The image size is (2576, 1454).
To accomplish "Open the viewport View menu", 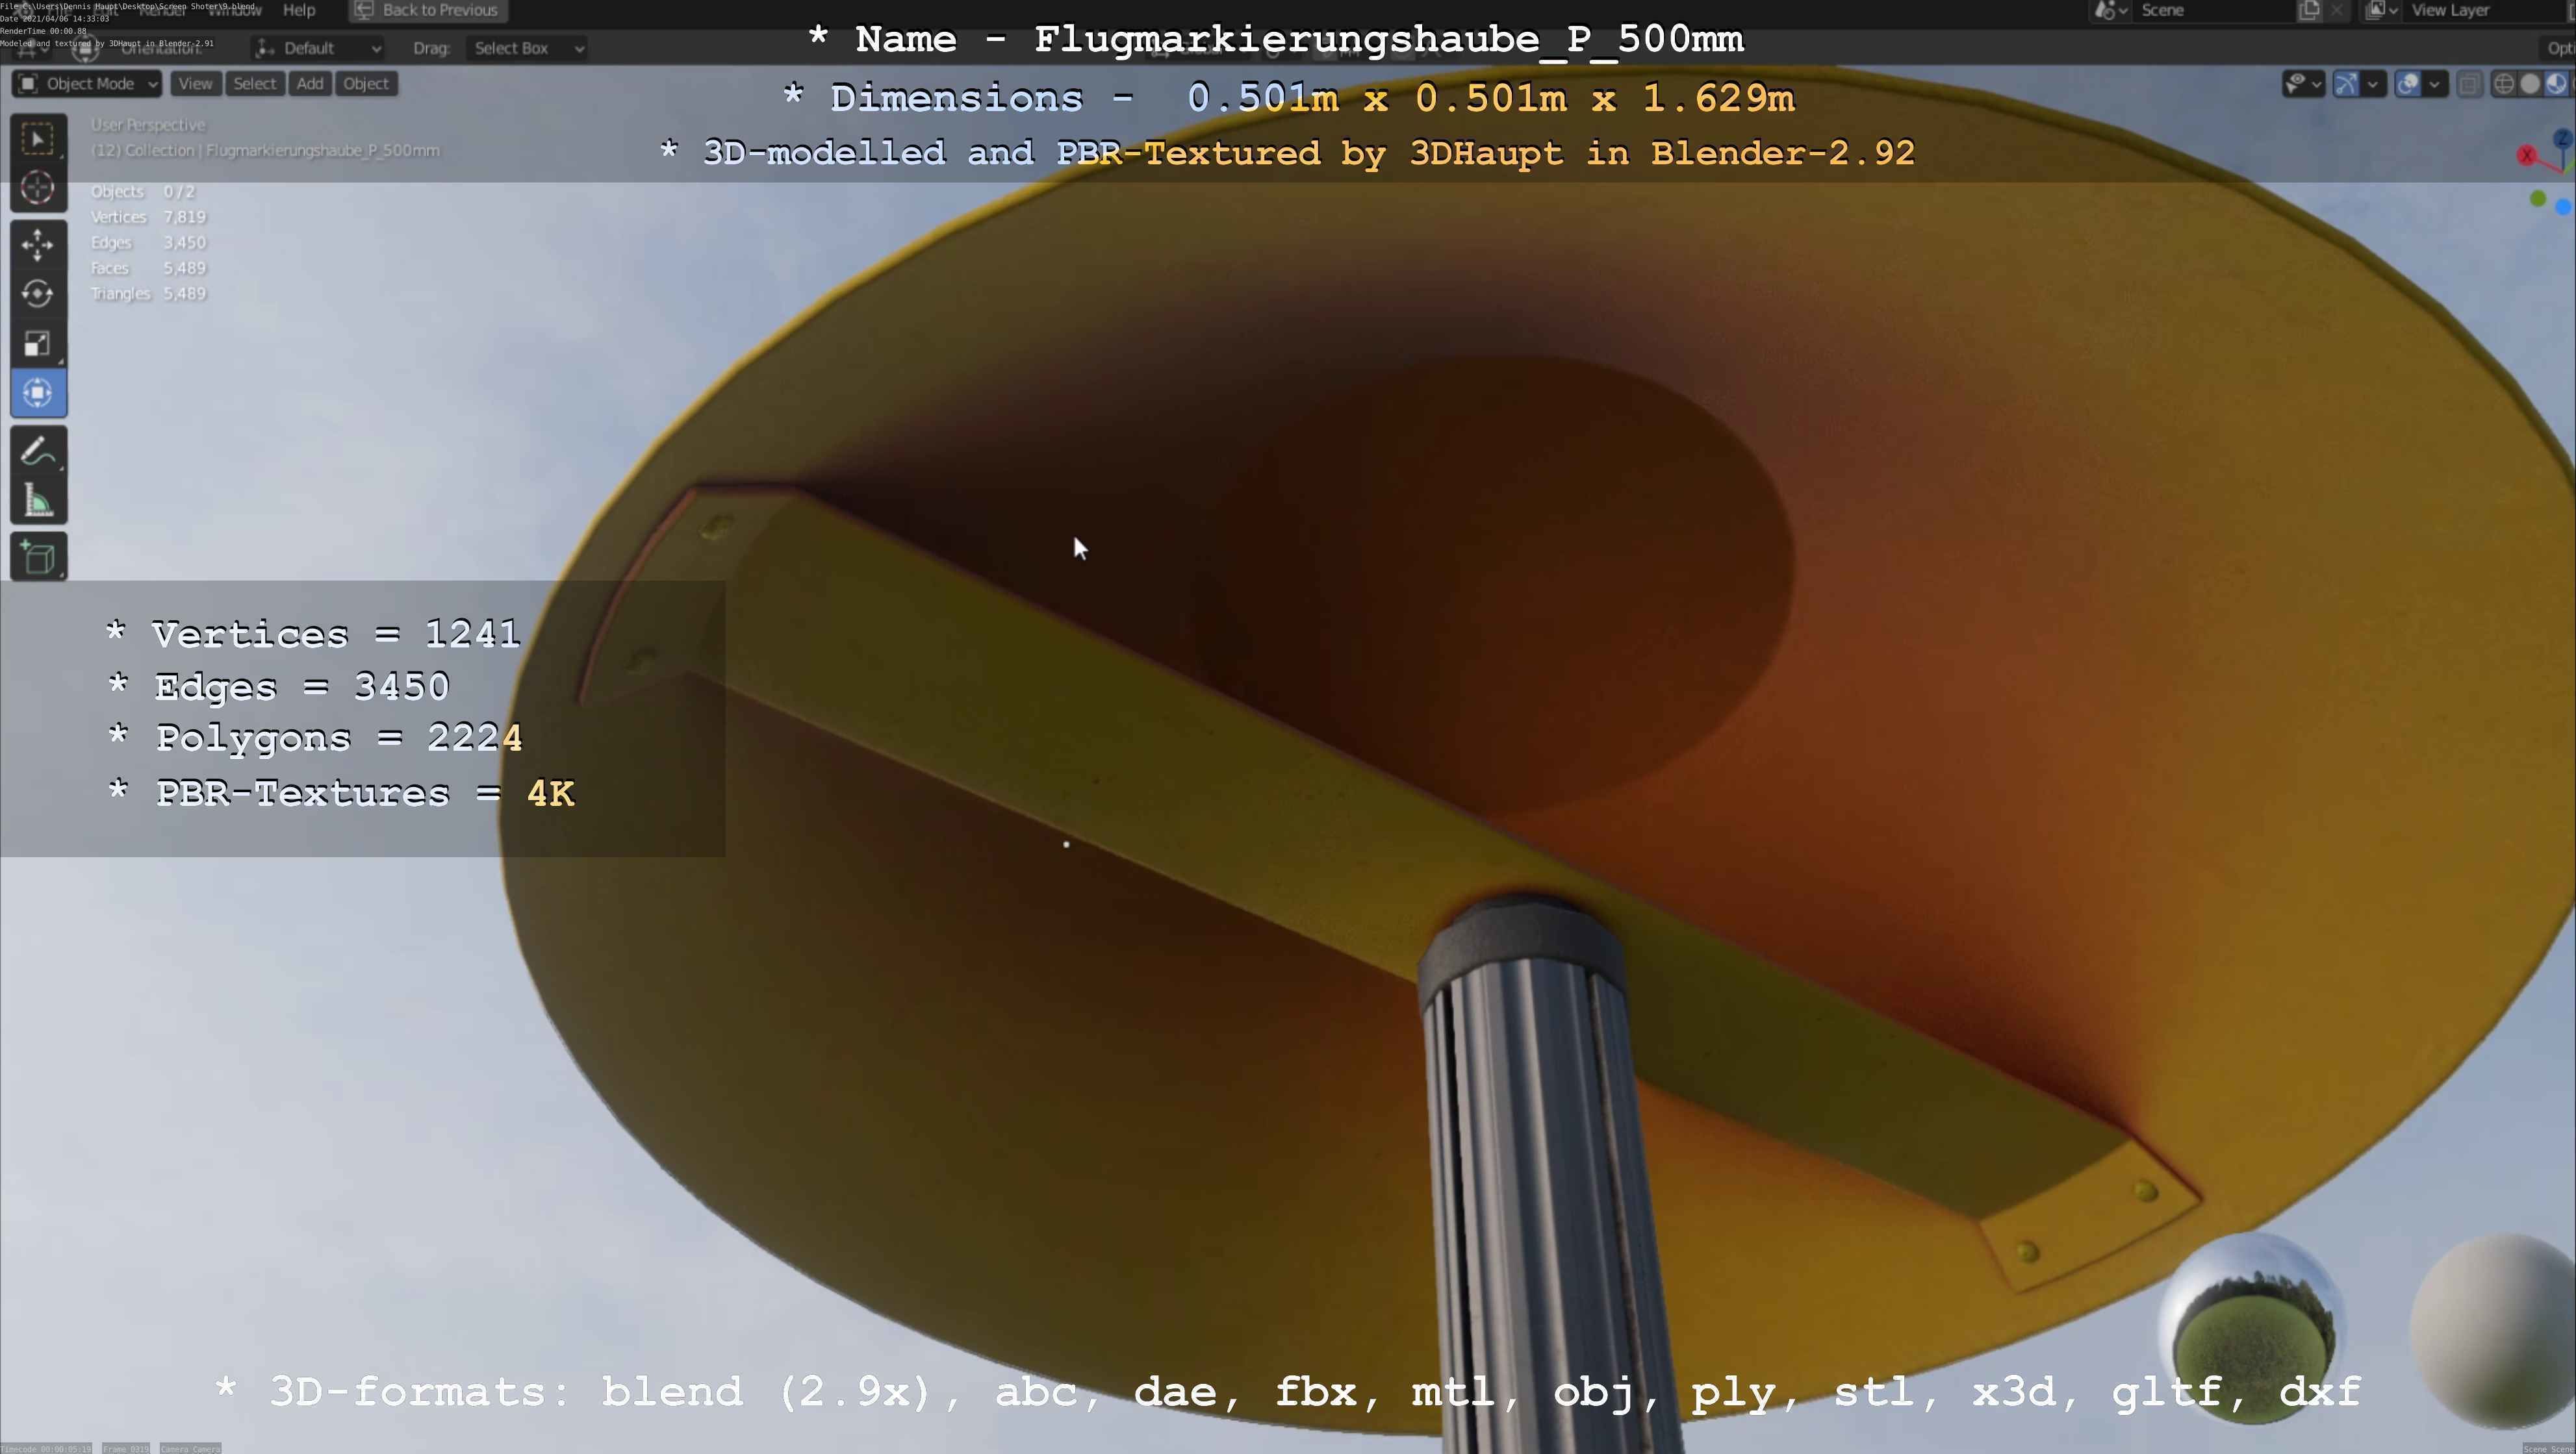I will click(x=195, y=84).
